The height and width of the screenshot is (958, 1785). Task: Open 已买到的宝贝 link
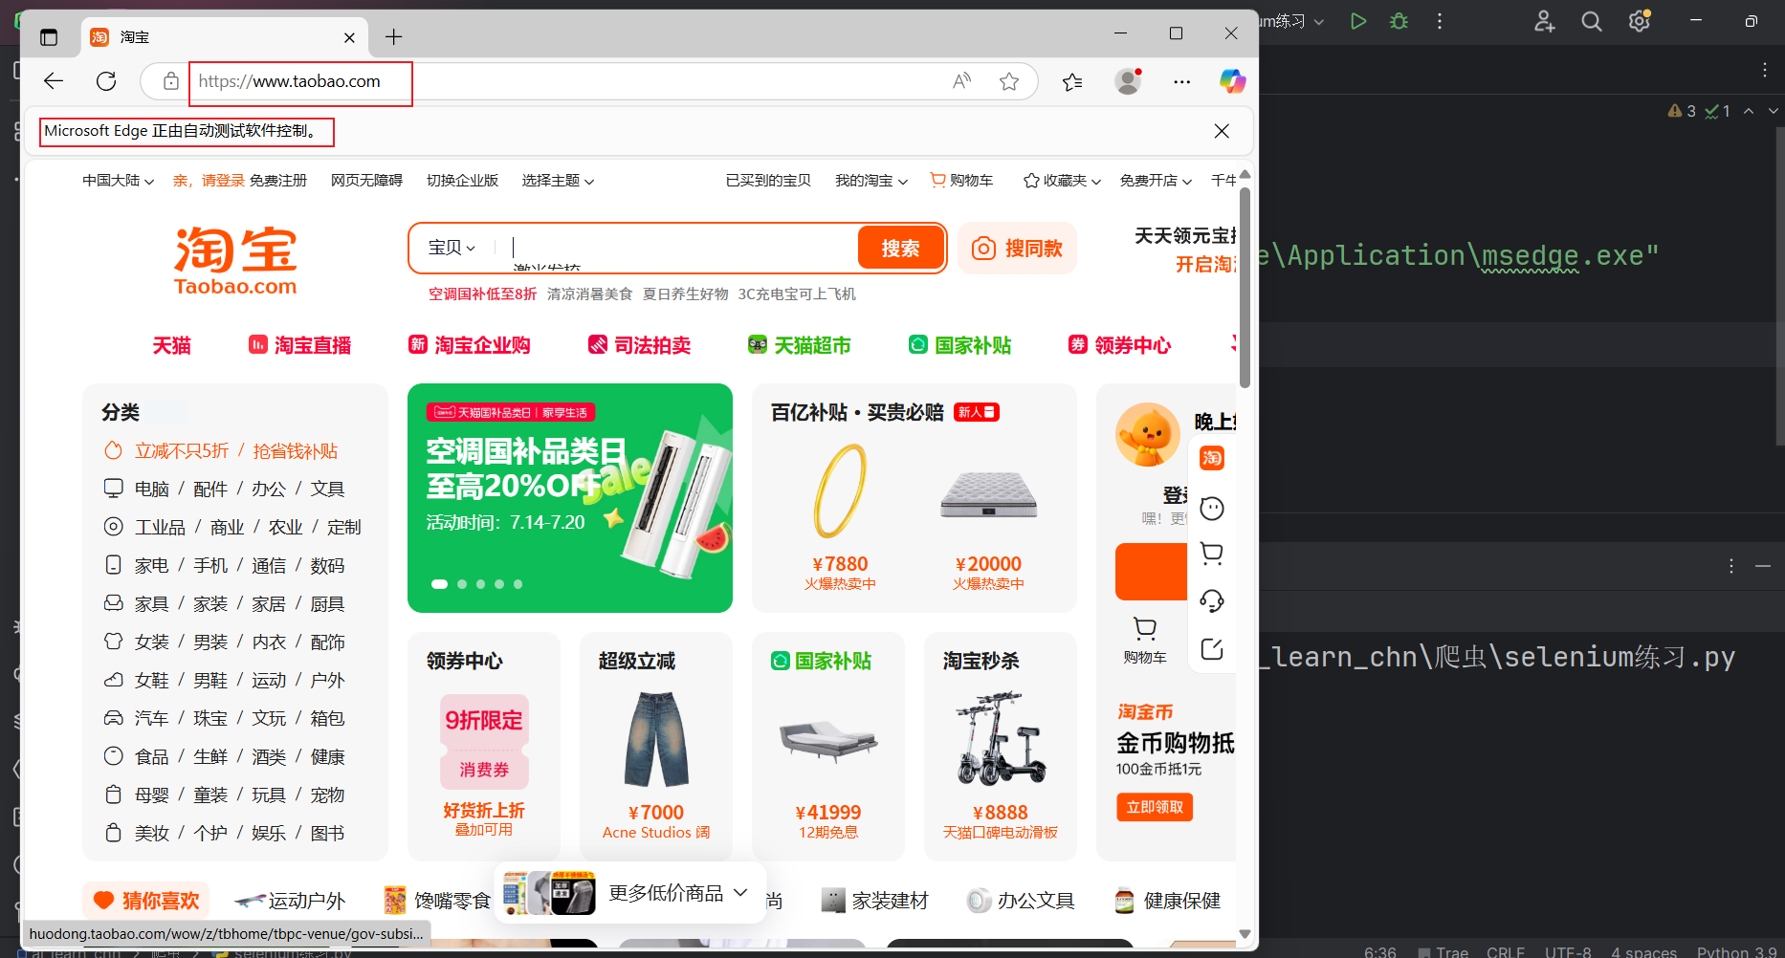768,181
